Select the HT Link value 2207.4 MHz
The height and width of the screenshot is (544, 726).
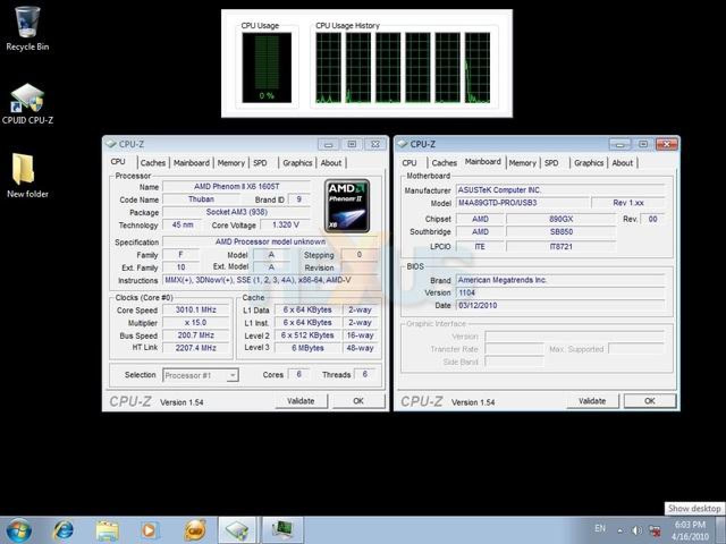tap(196, 347)
